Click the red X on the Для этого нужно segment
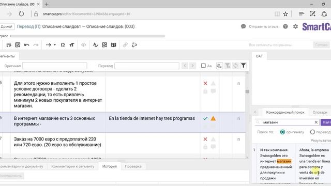The height and width of the screenshot is (186, 331). [205, 83]
